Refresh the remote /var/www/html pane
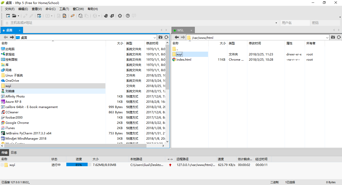342x185 pixels. pos(339,37)
